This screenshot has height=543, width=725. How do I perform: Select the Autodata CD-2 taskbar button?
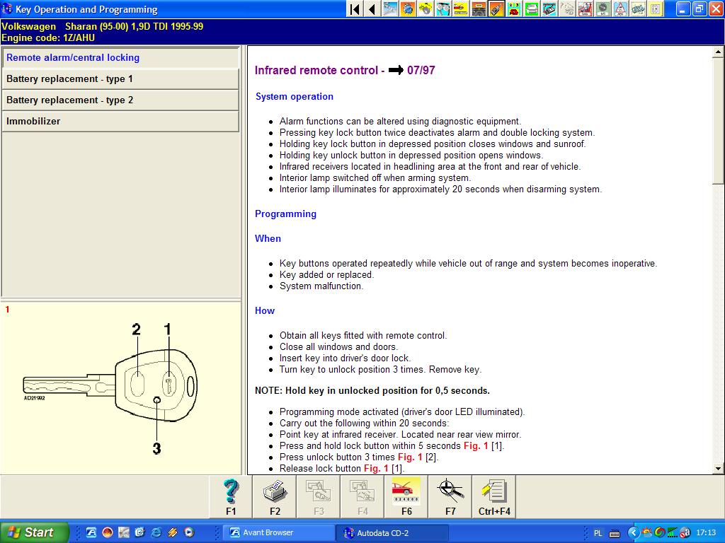(x=394, y=533)
